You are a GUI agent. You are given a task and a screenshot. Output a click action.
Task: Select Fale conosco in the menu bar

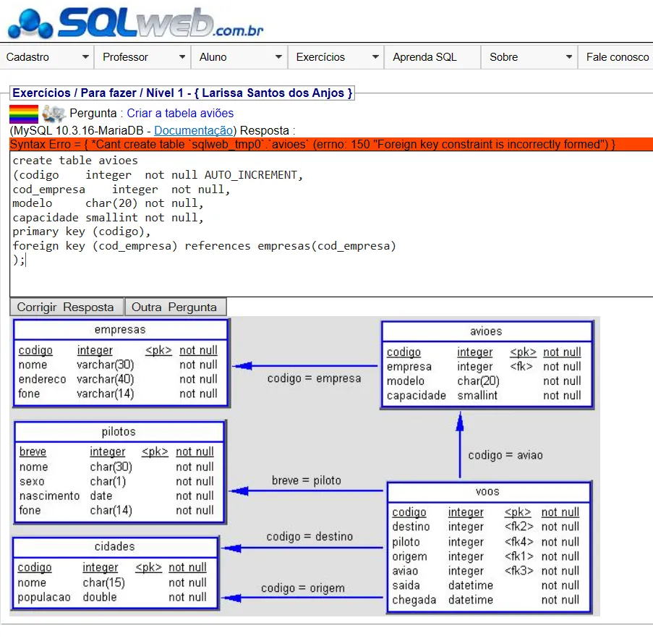pyautogui.click(x=617, y=57)
